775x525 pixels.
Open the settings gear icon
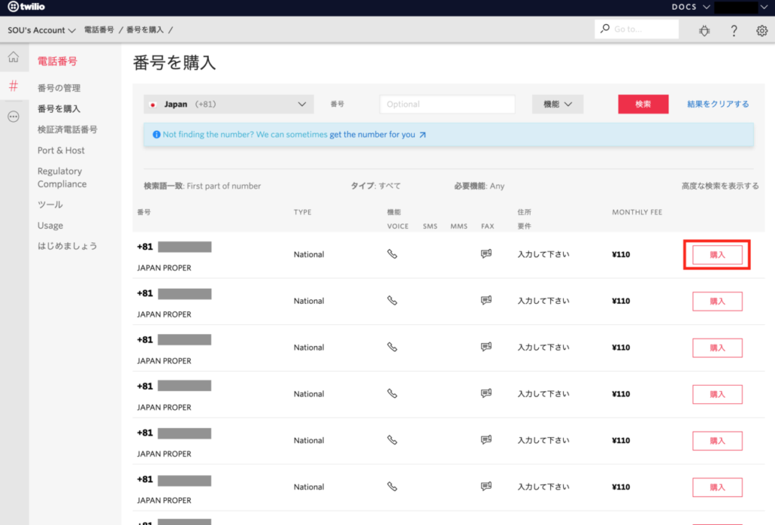[761, 30]
